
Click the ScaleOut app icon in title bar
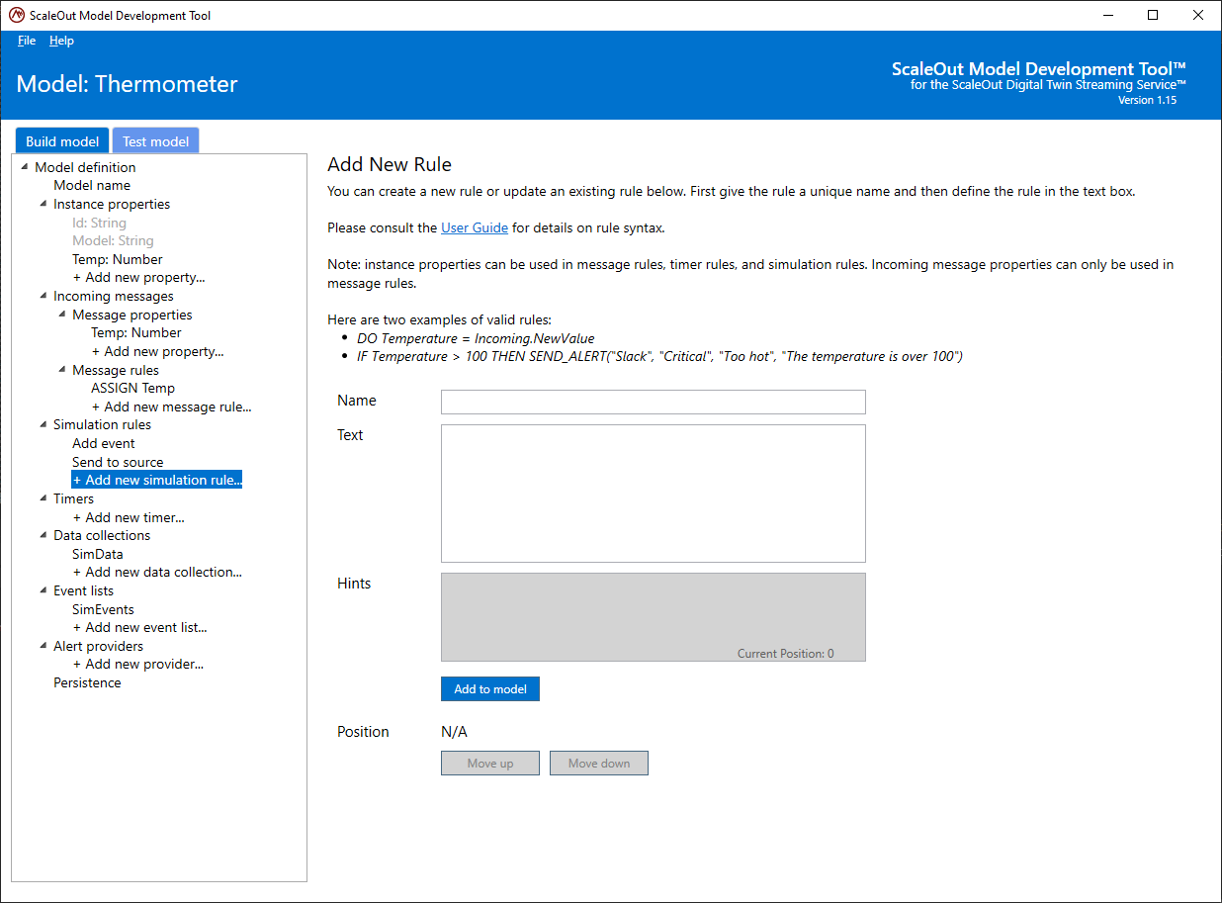tap(16, 15)
